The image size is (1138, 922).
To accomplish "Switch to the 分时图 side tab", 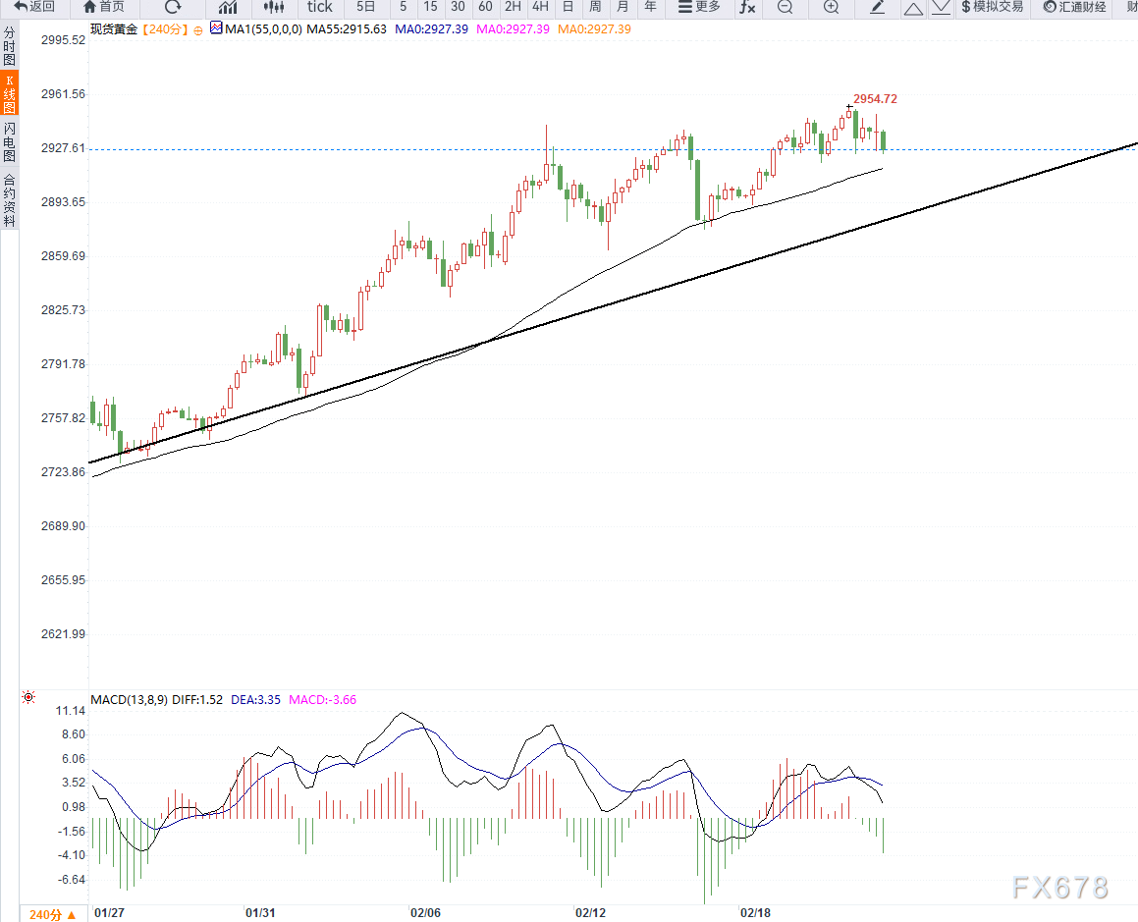I will (x=9, y=46).
